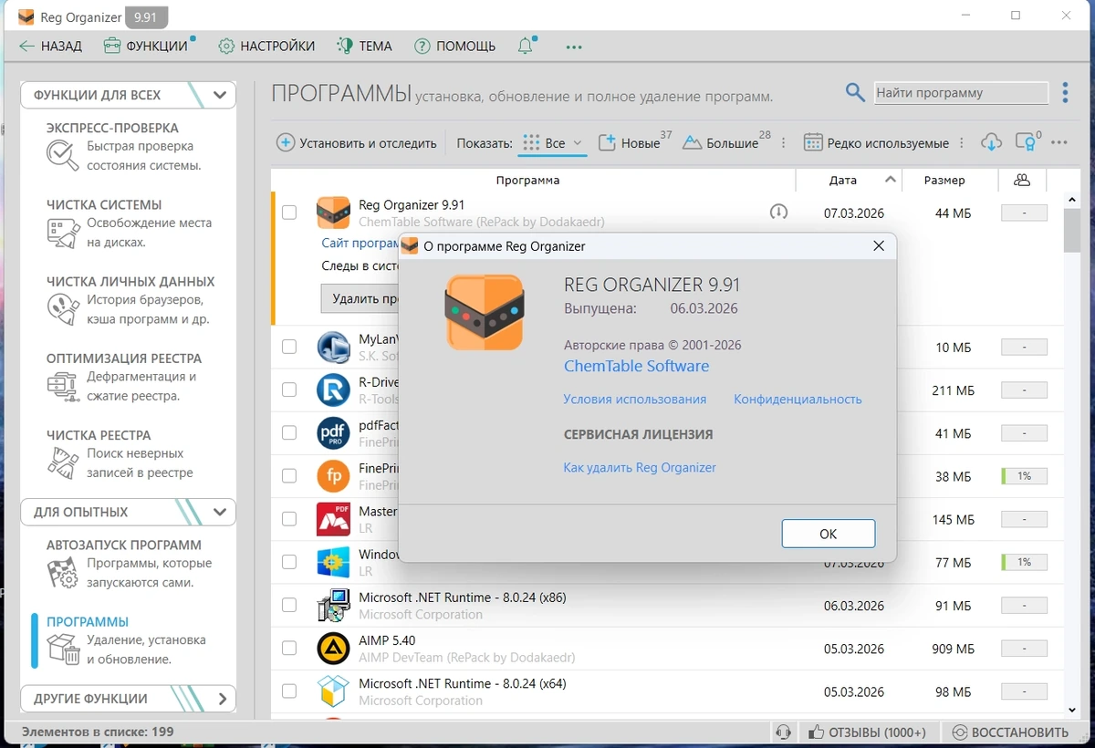Image resolution: width=1095 pixels, height=748 pixels.
Task: Tick the Master PDF row checkbox
Action: tap(289, 518)
